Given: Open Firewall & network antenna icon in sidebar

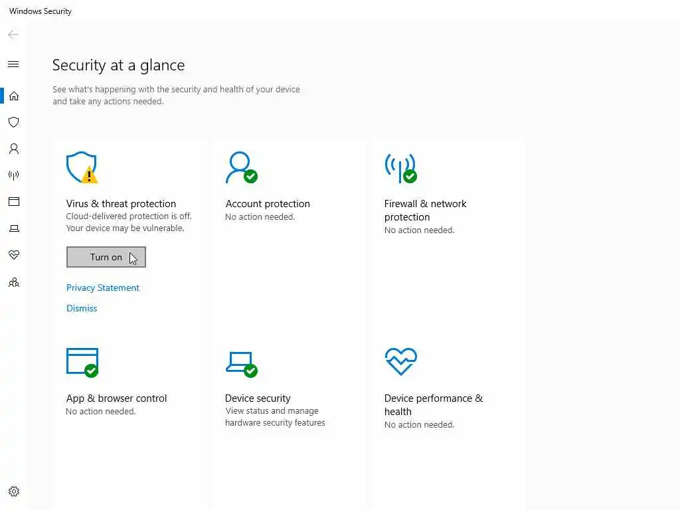Looking at the screenshot, I should (x=14, y=175).
